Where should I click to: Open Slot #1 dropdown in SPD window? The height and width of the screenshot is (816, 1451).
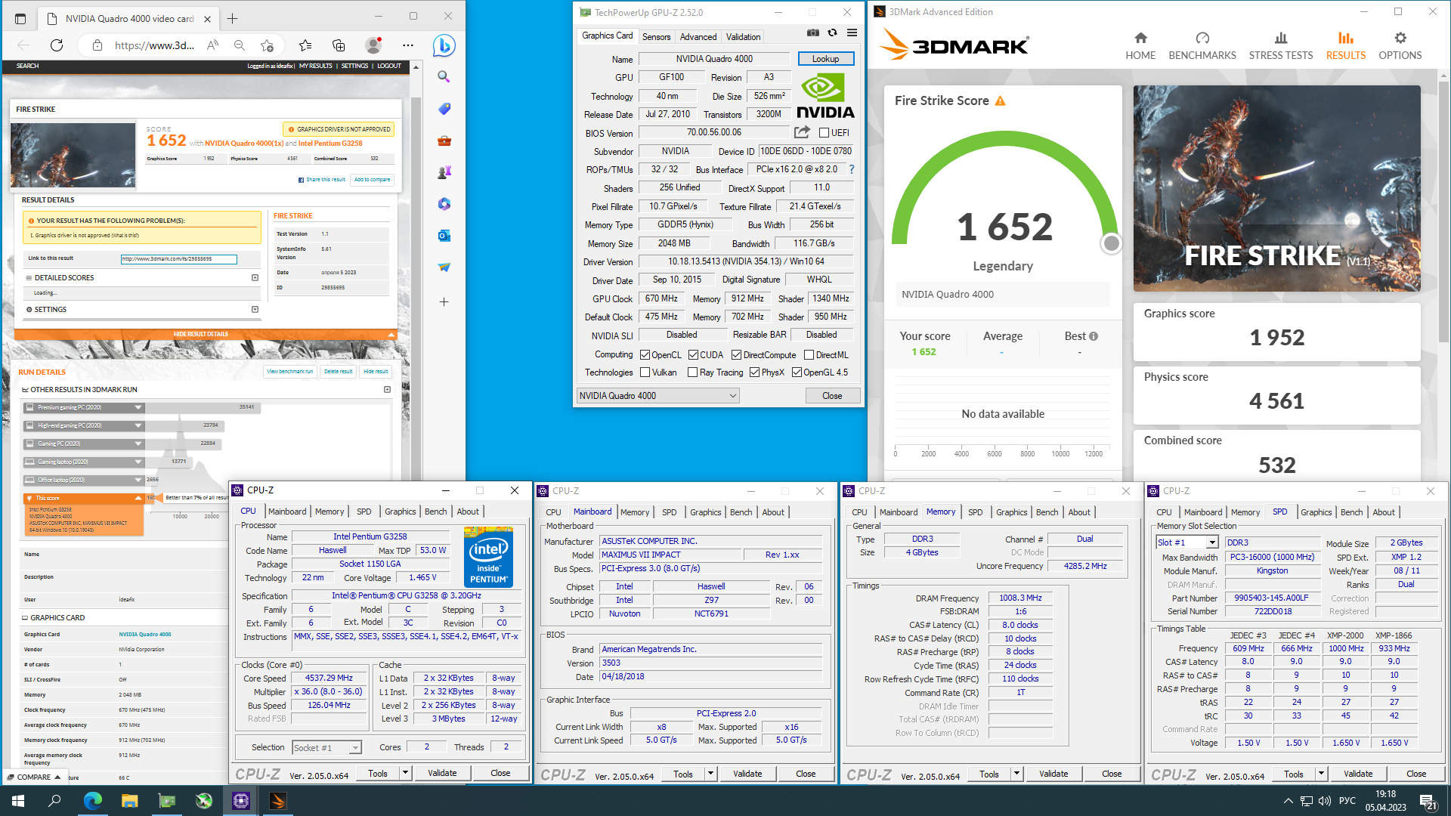(x=1187, y=542)
